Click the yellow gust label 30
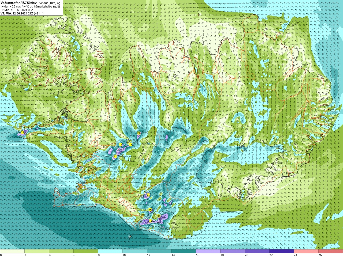The width and height of the screenshot is (343, 257). point(159,216)
